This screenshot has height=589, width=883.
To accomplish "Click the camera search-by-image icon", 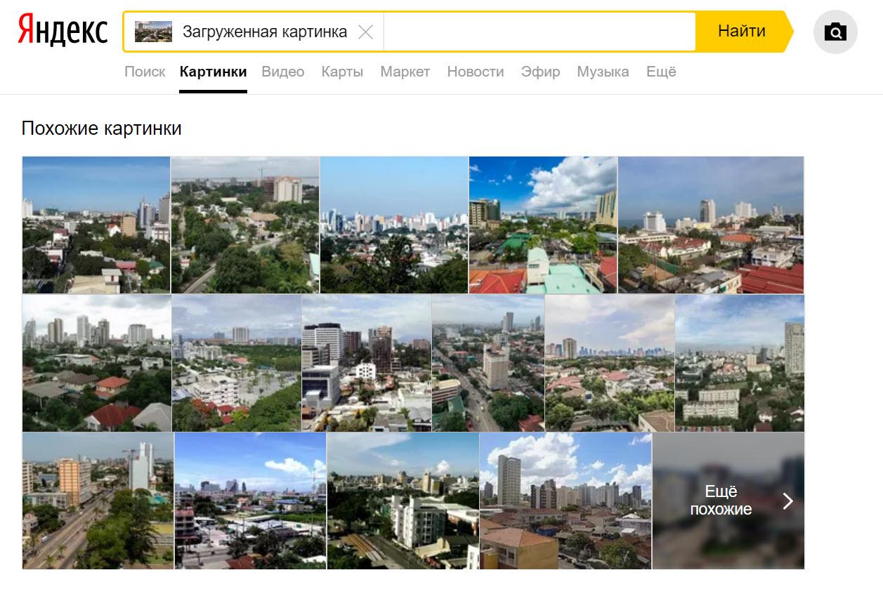I will click(835, 32).
